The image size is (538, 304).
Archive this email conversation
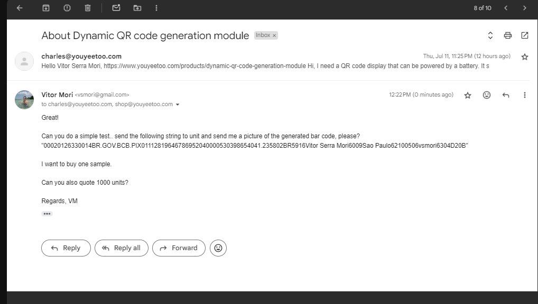coord(46,8)
